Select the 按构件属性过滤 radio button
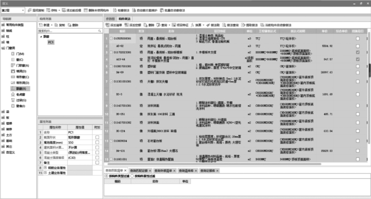This screenshot has height=199, width=371. (132, 176)
